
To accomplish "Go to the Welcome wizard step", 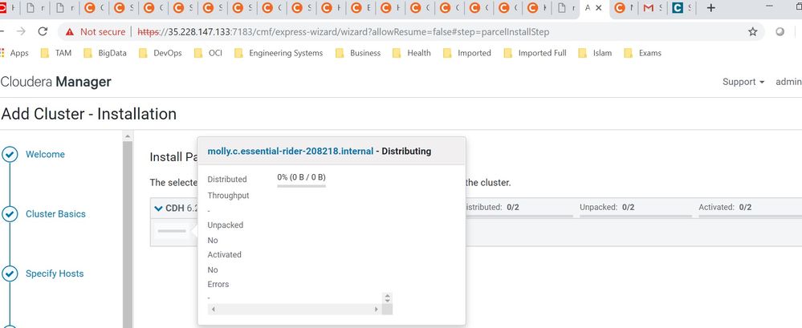I will [45, 154].
